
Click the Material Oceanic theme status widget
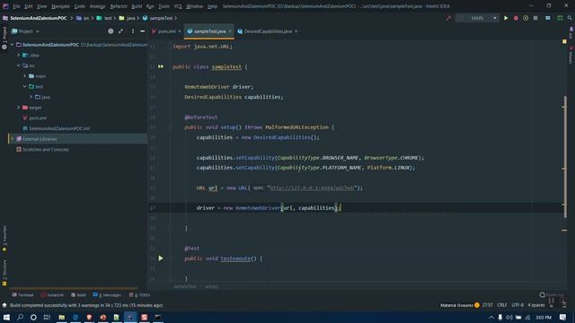(x=460, y=305)
